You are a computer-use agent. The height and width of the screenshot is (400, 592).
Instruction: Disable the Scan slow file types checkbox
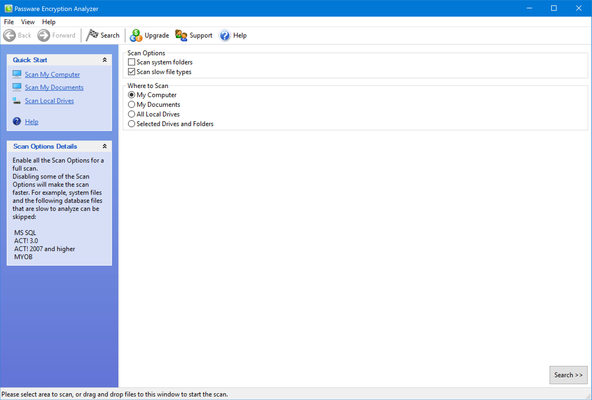pyautogui.click(x=131, y=72)
